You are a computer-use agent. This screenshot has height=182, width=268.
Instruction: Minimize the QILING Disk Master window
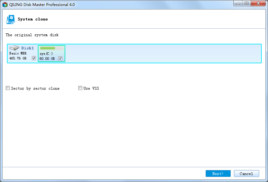click(x=238, y=3)
